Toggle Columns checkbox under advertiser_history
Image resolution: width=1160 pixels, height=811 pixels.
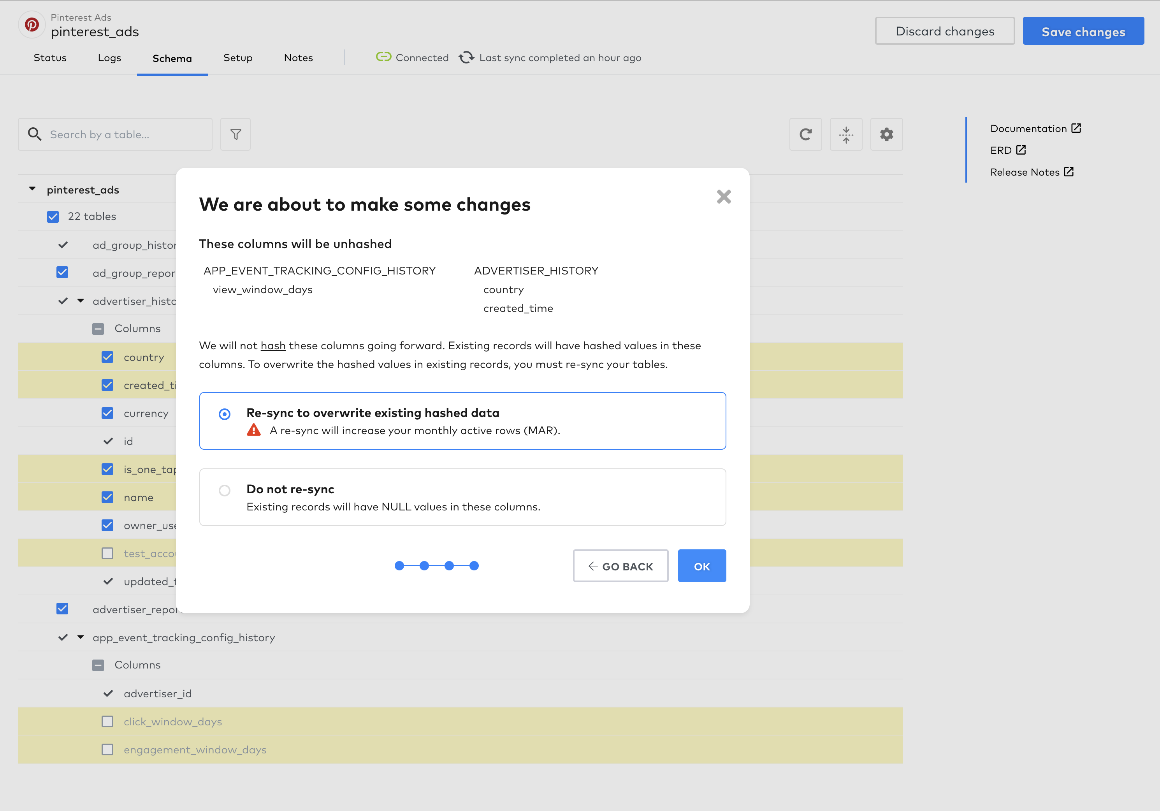pos(98,329)
